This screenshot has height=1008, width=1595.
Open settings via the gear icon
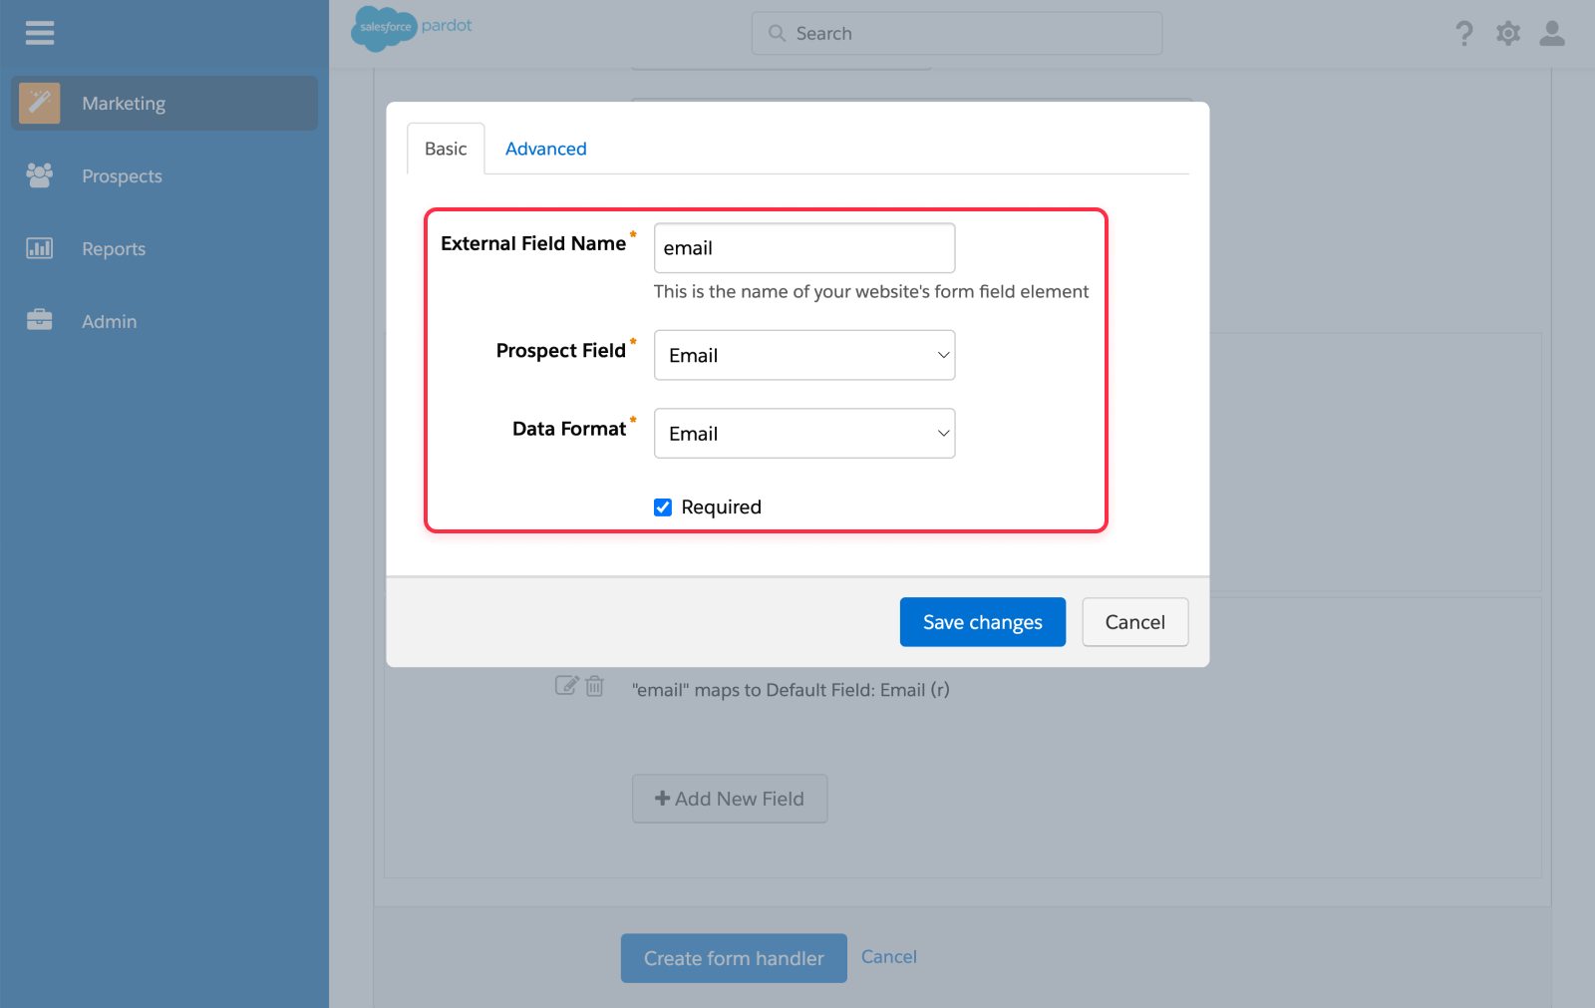click(x=1507, y=33)
